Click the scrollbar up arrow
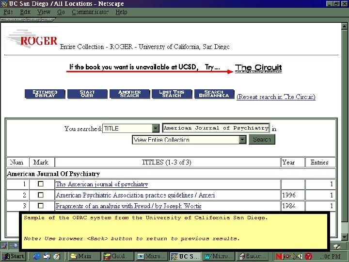The image size is (349, 262). [x=344, y=27]
